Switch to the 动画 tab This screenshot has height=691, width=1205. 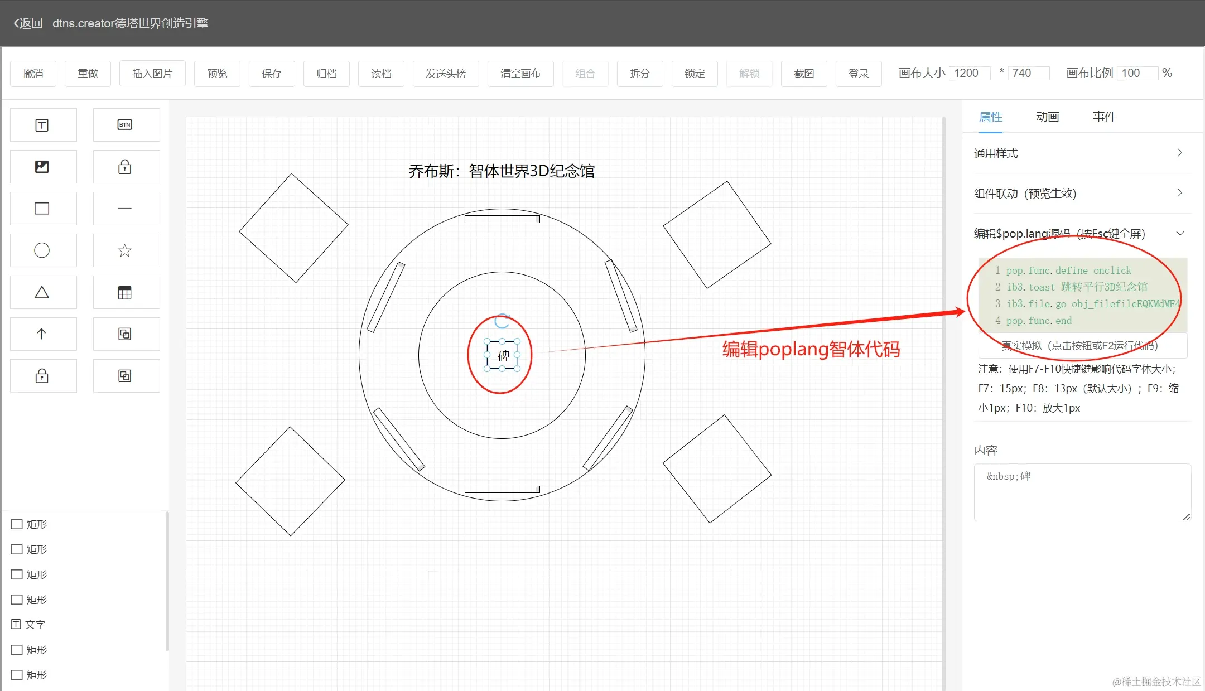coord(1047,117)
